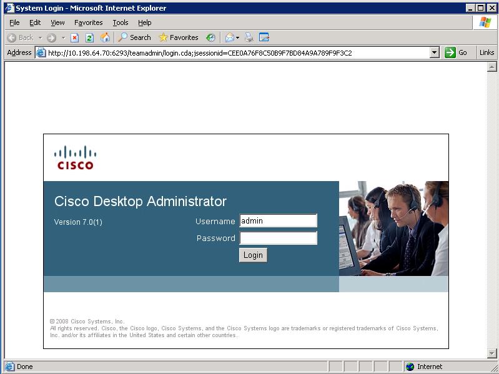
Task: Expand the Mail dropdown arrow
Action: coord(237,38)
